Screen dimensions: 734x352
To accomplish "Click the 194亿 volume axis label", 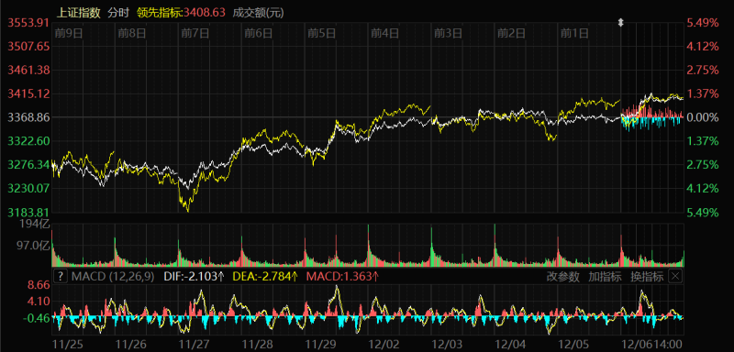I will point(35,224).
